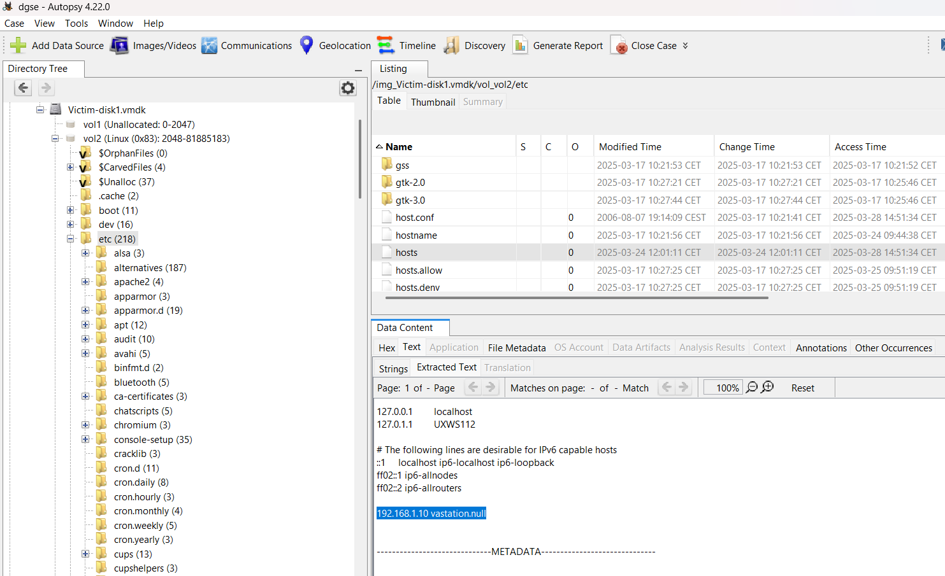945x576 pixels.
Task: Switch to the Hex tab
Action: pyautogui.click(x=387, y=348)
